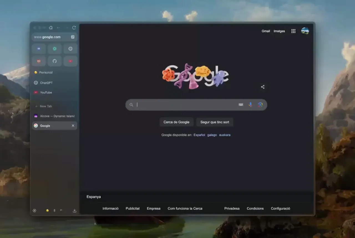Click the share icon next to the doodle
This screenshot has height=238, width=355.
point(262,87)
